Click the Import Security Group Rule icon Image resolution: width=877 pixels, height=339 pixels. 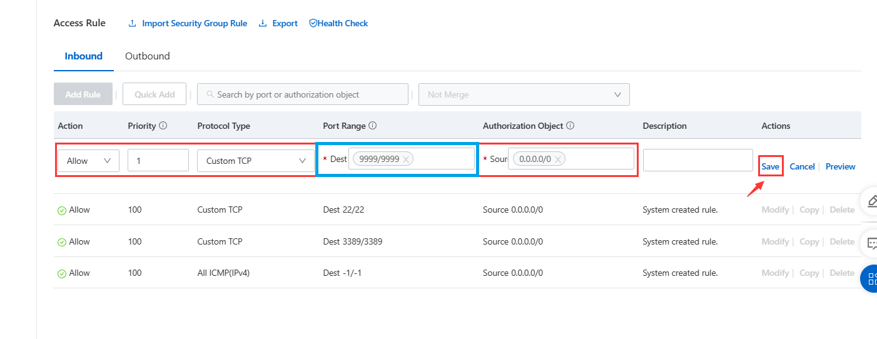click(x=132, y=24)
